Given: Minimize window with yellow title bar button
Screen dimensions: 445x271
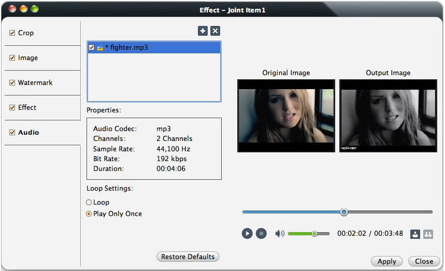Looking at the screenshot, I should 23,9.
